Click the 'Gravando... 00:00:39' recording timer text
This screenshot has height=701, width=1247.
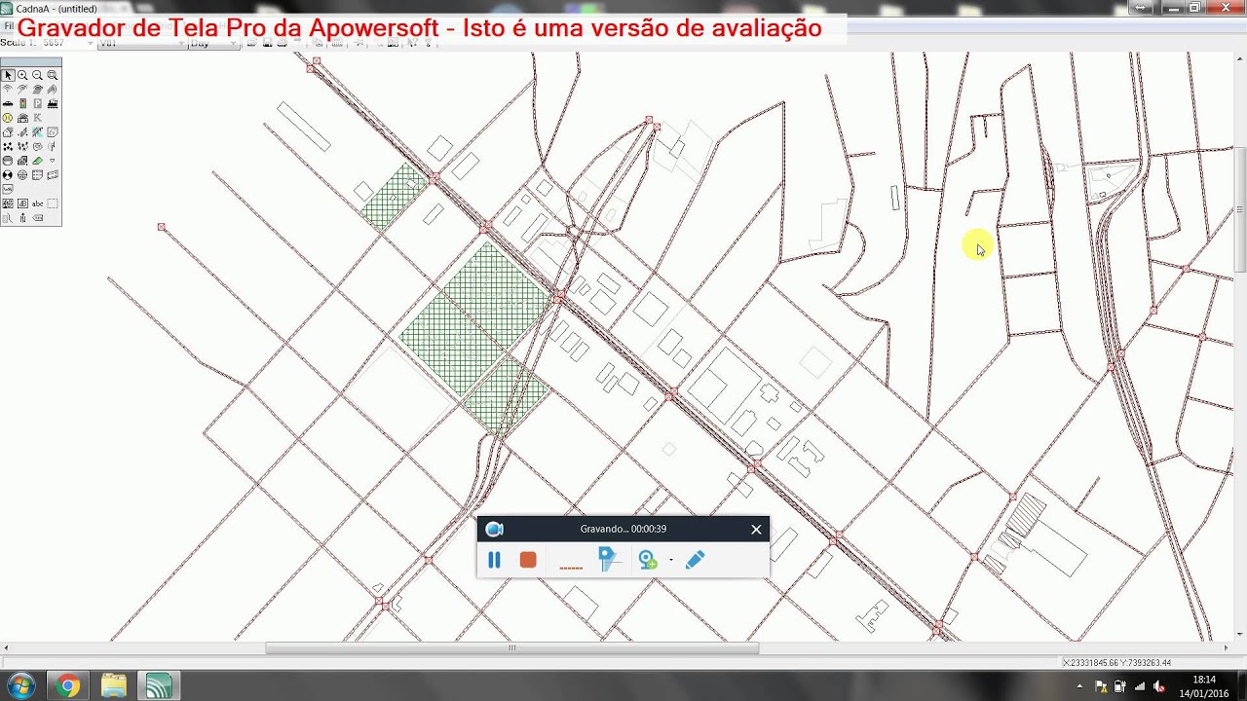tap(623, 529)
